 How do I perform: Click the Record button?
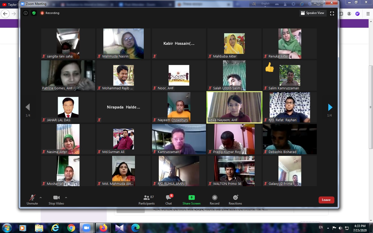pyautogui.click(x=214, y=200)
